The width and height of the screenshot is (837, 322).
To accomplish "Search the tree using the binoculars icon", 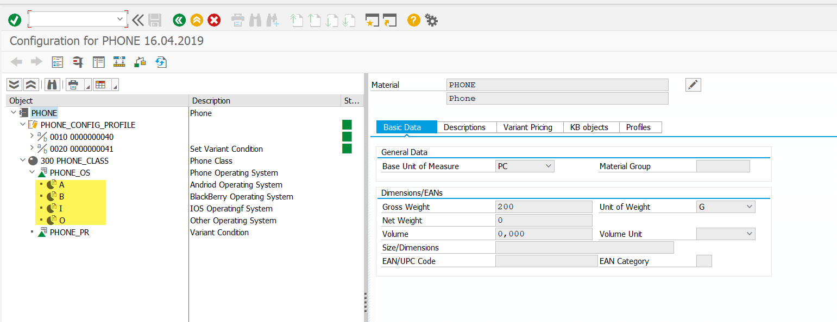I will tap(52, 85).
